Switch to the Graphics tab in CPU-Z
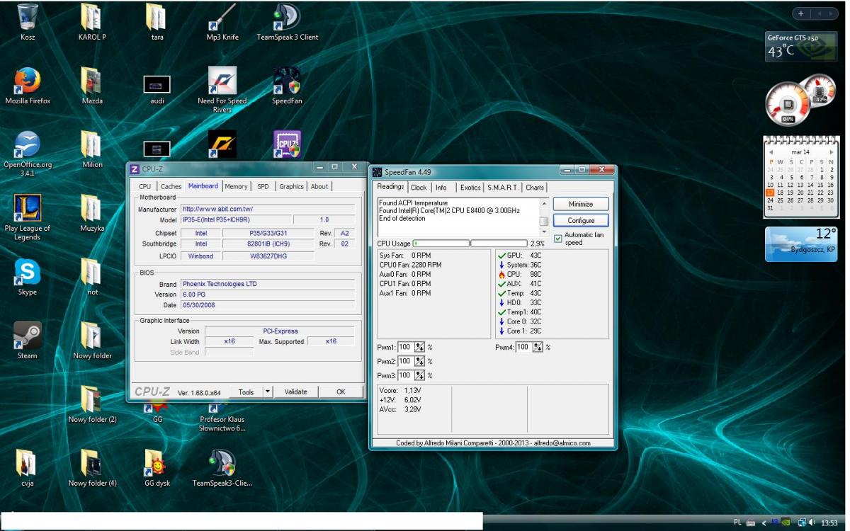This screenshot has width=850, height=531. pyautogui.click(x=291, y=186)
